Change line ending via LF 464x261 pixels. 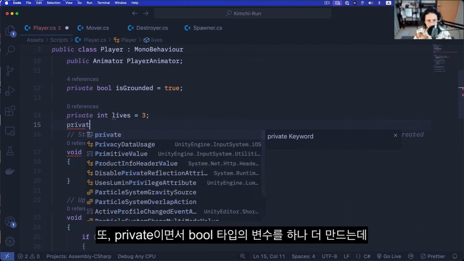[x=347, y=256]
